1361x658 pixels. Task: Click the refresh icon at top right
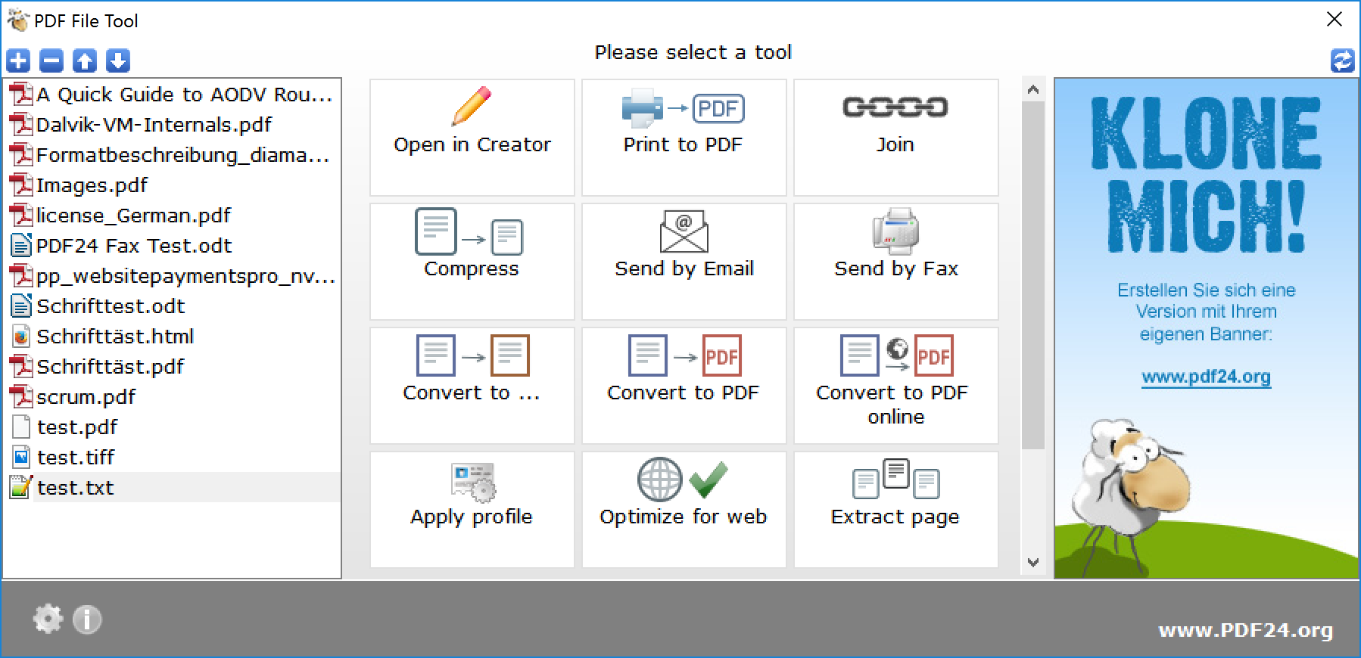pyautogui.click(x=1342, y=61)
